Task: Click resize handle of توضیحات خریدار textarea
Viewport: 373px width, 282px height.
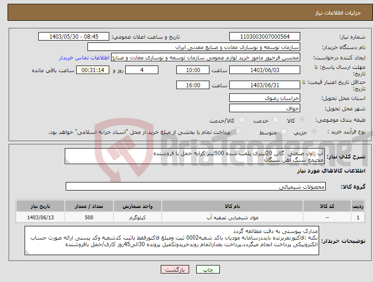Action: pos(27,253)
